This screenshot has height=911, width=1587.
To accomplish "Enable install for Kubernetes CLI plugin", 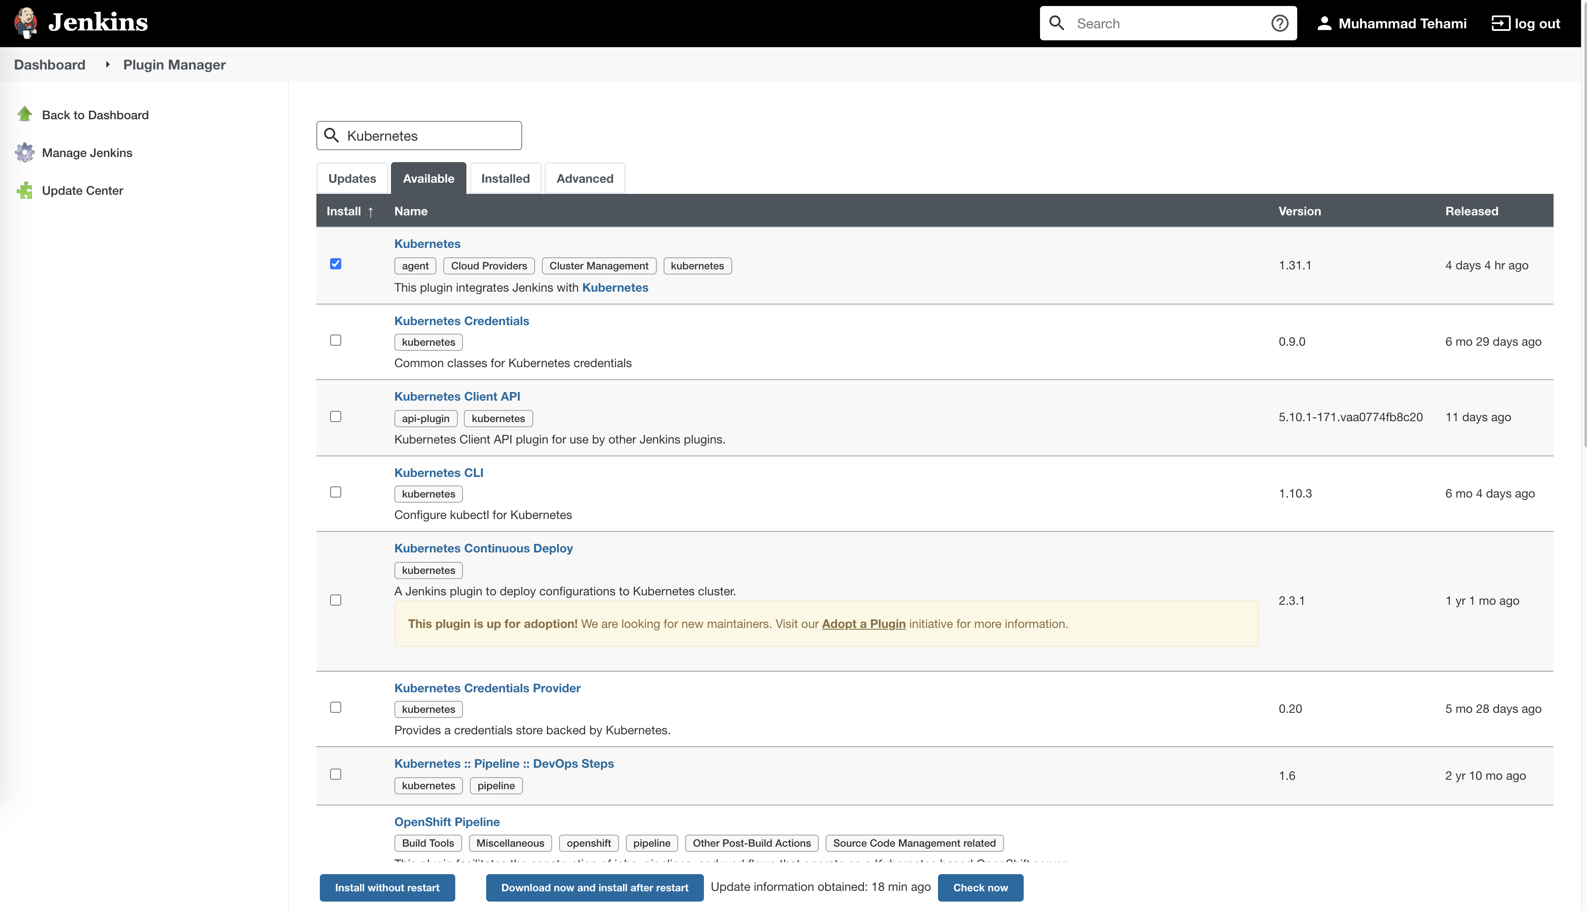I will pyautogui.click(x=336, y=492).
